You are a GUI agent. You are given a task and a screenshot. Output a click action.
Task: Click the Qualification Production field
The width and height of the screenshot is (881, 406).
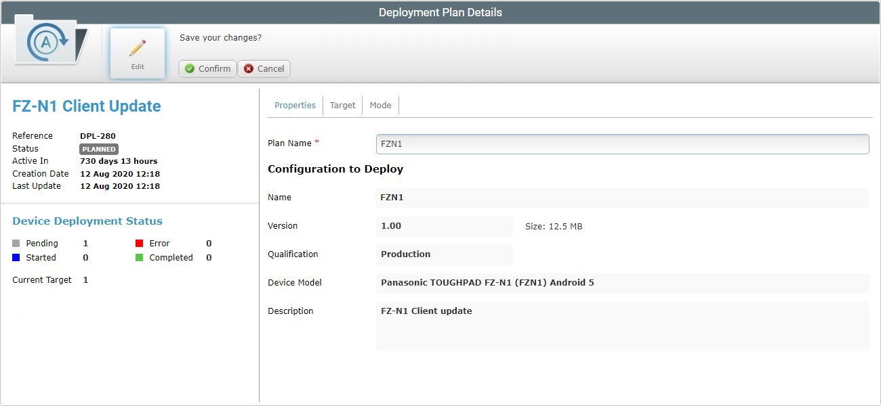(x=444, y=254)
